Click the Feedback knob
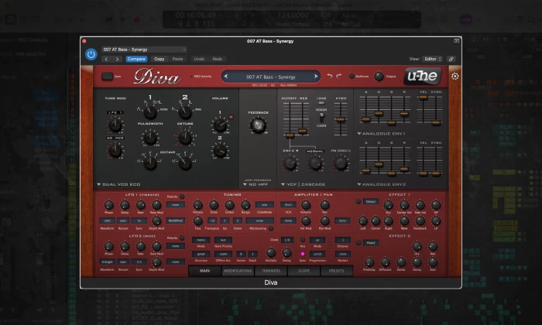 (256, 125)
